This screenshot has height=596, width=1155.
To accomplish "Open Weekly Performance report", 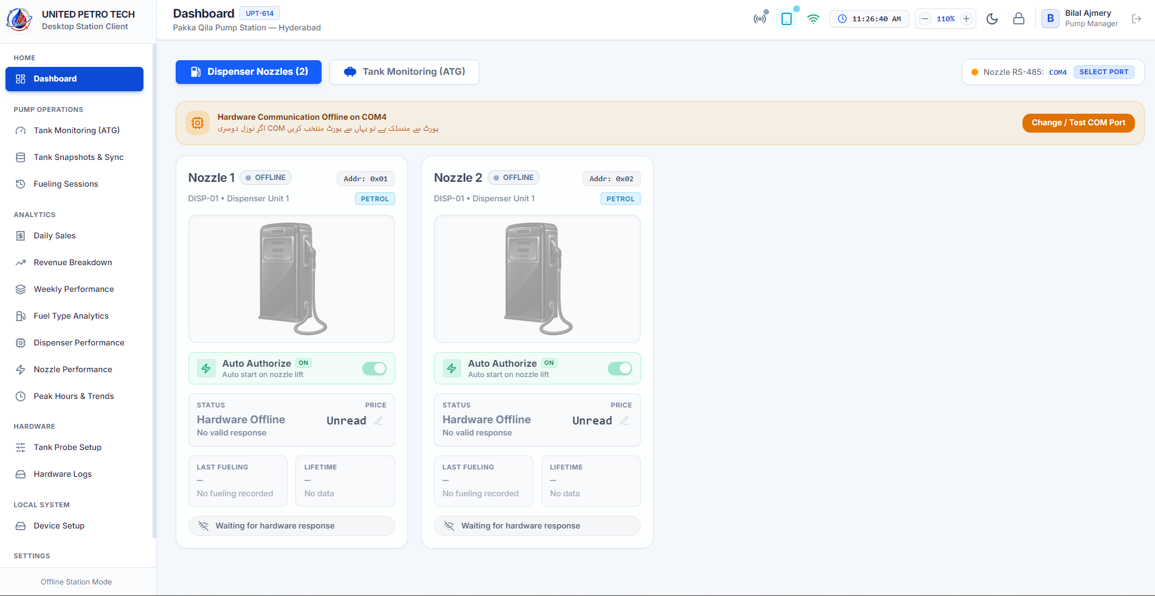I will (74, 289).
